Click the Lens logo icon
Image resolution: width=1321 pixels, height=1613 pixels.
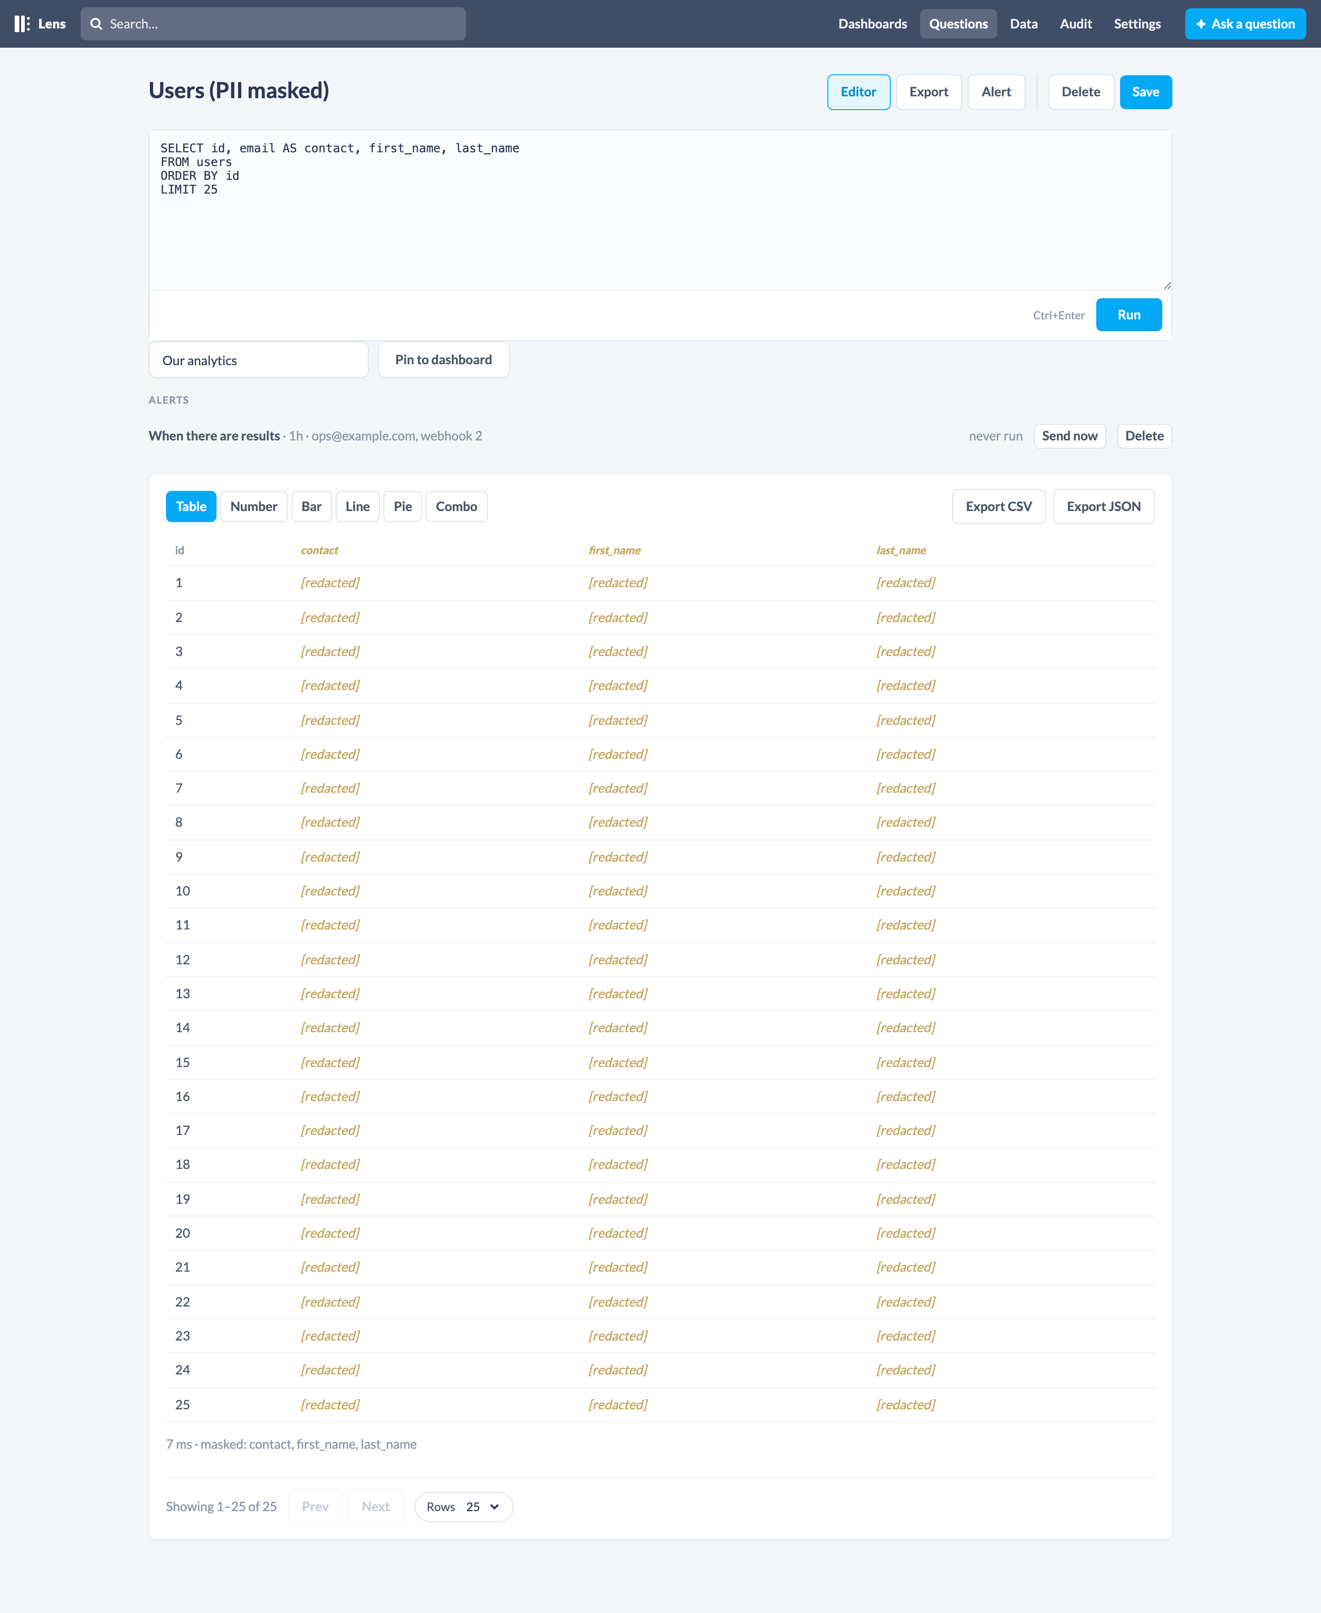tap(22, 23)
